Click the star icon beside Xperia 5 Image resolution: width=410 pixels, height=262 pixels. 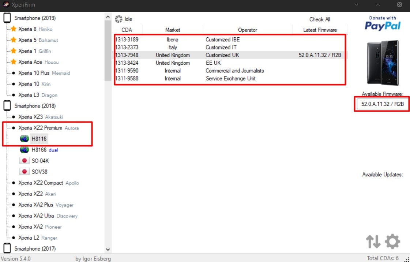click(14, 40)
